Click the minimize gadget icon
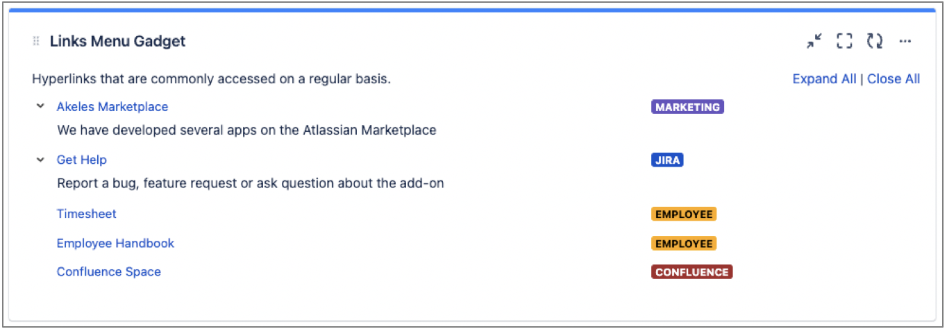Viewport: 947px width, 329px height. point(814,42)
